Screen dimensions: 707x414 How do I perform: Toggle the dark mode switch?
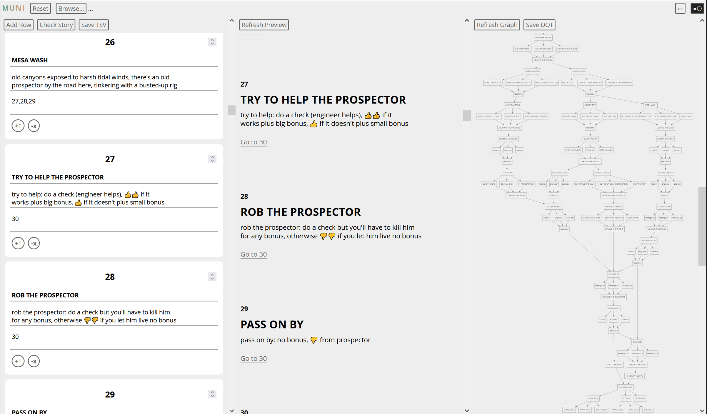697,9
